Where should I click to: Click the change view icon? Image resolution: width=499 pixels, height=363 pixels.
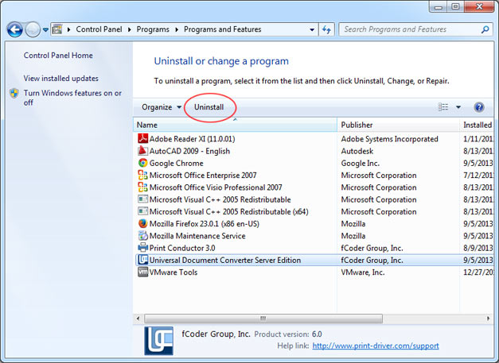443,107
